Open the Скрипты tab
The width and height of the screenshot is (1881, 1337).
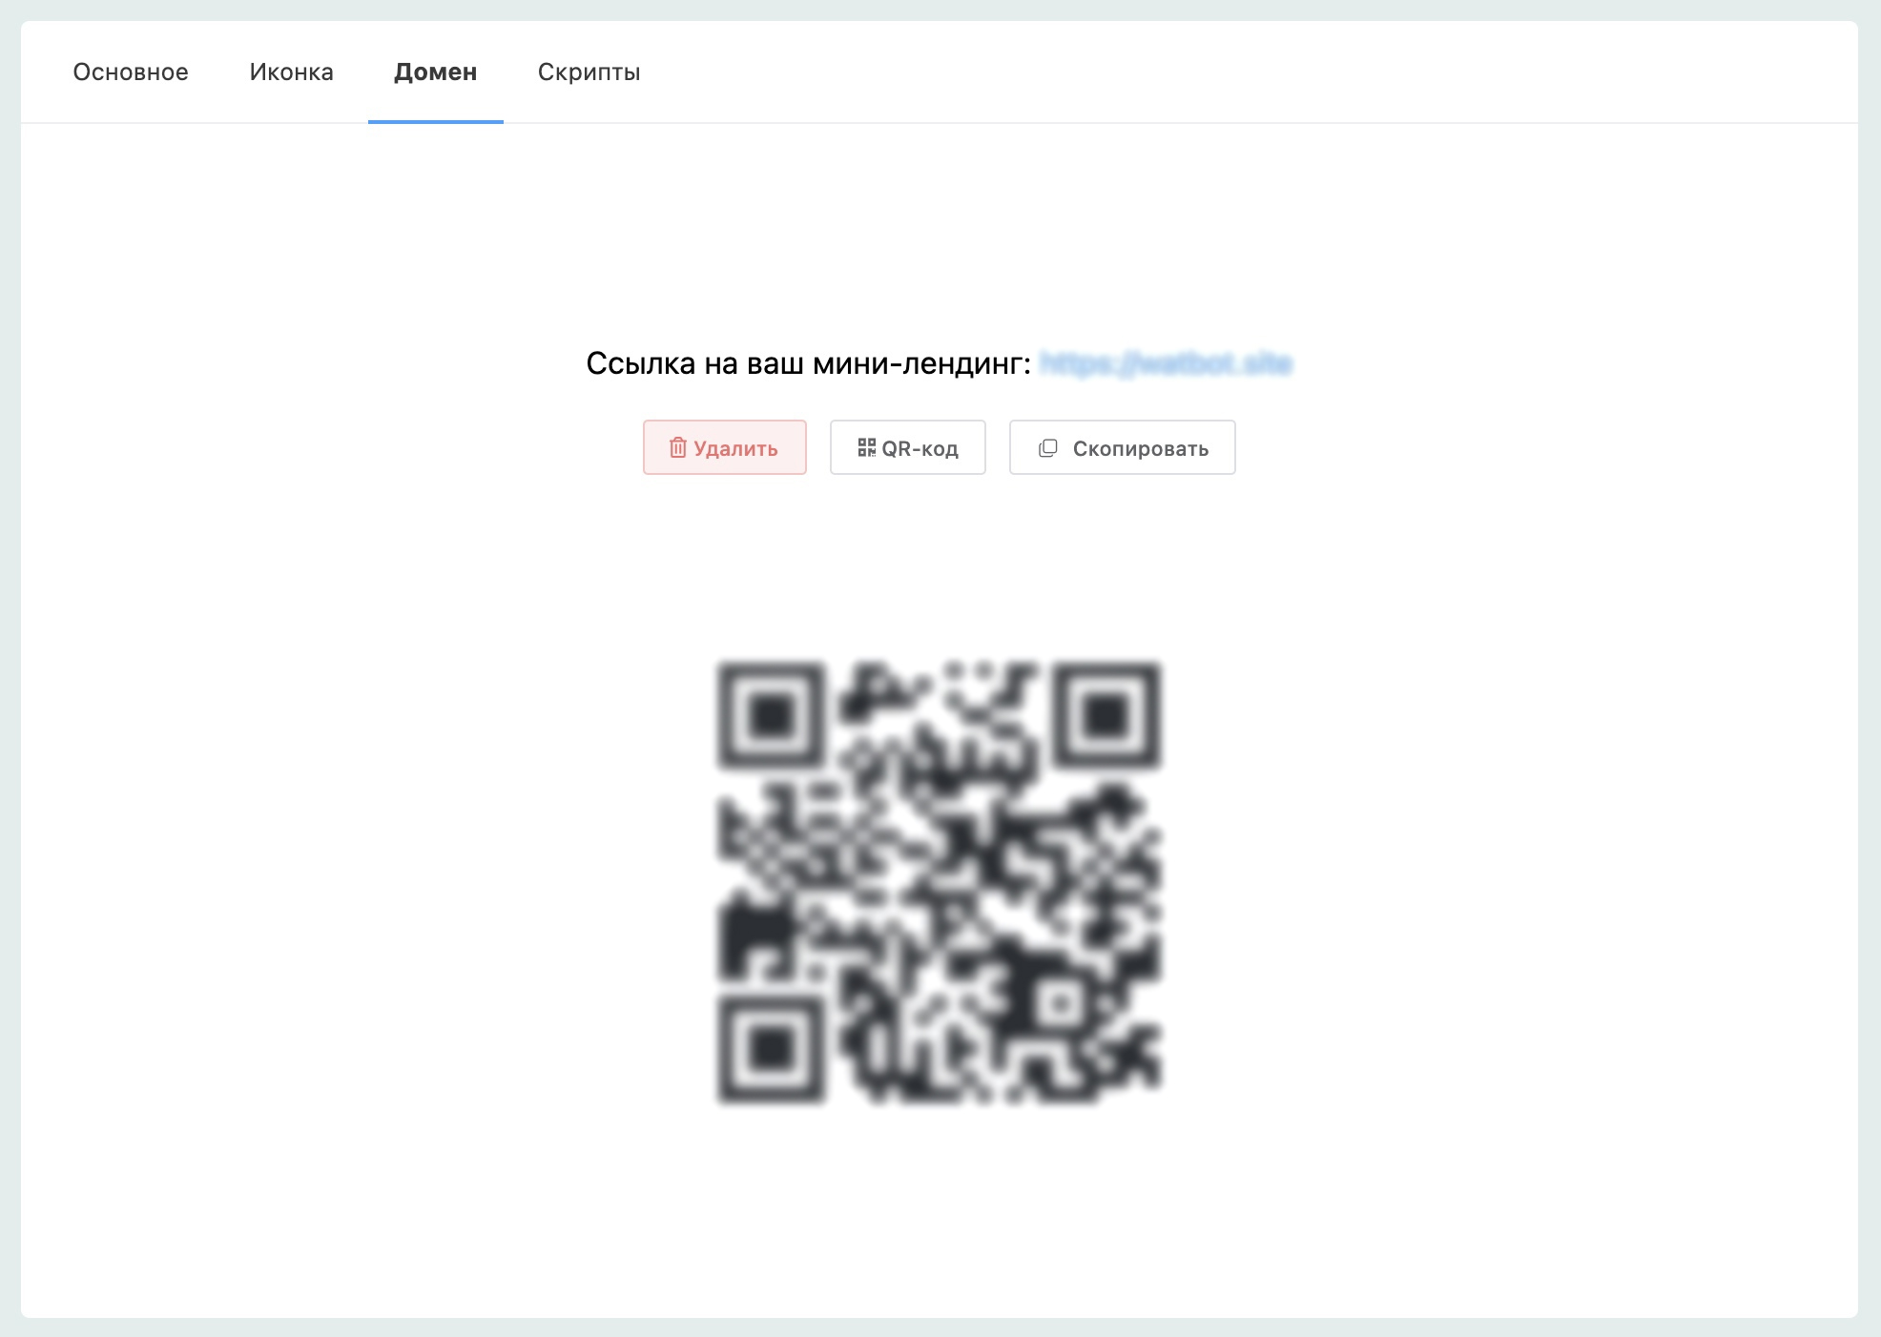(x=589, y=72)
